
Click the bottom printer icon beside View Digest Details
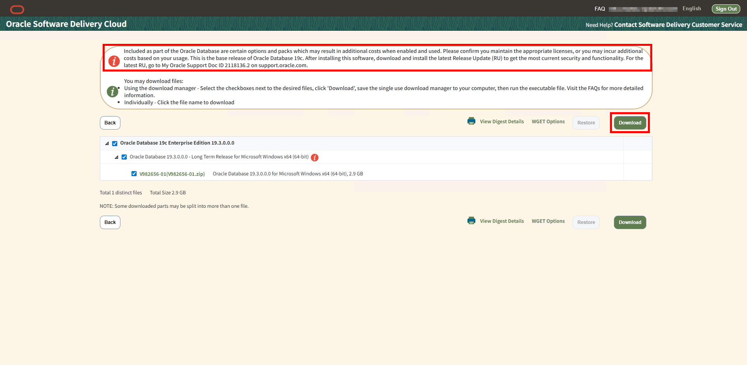471,221
